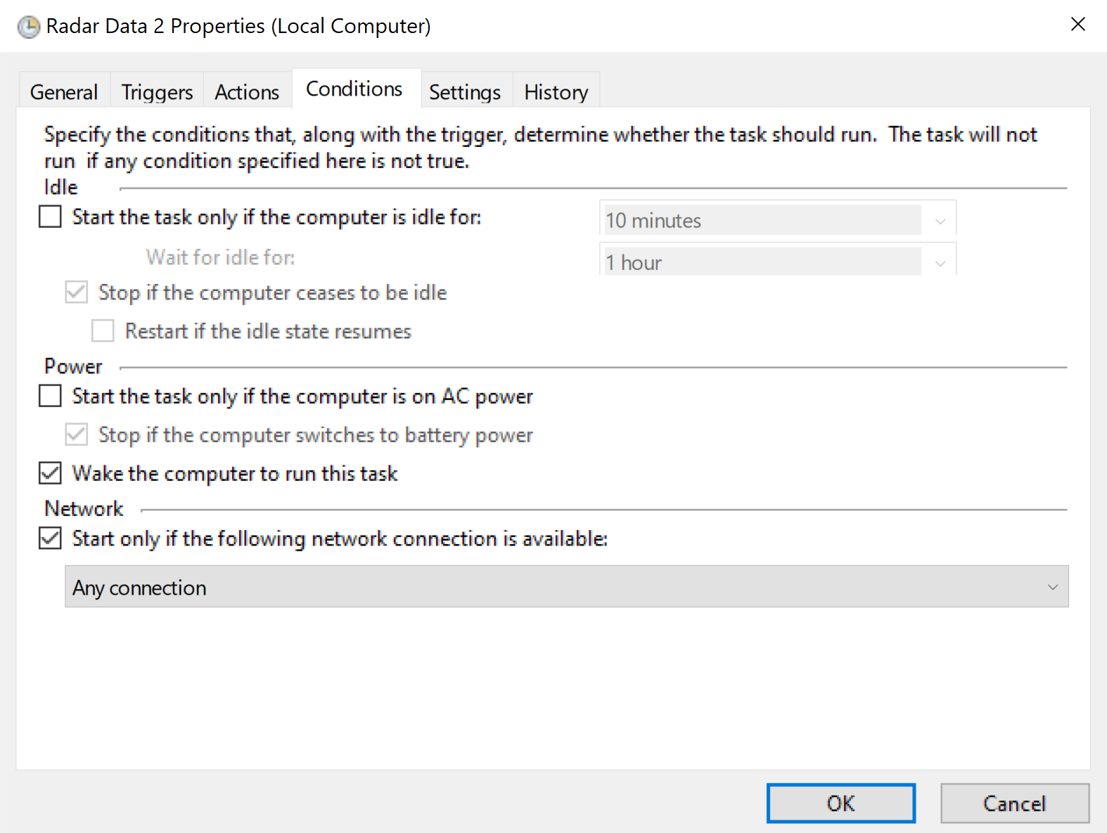Enable start only if computer is idle

(x=50, y=217)
